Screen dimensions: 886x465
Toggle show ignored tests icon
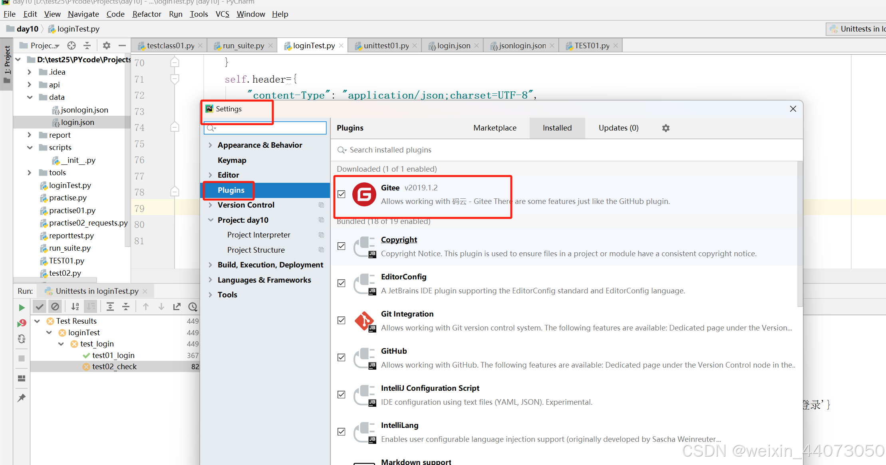point(55,307)
